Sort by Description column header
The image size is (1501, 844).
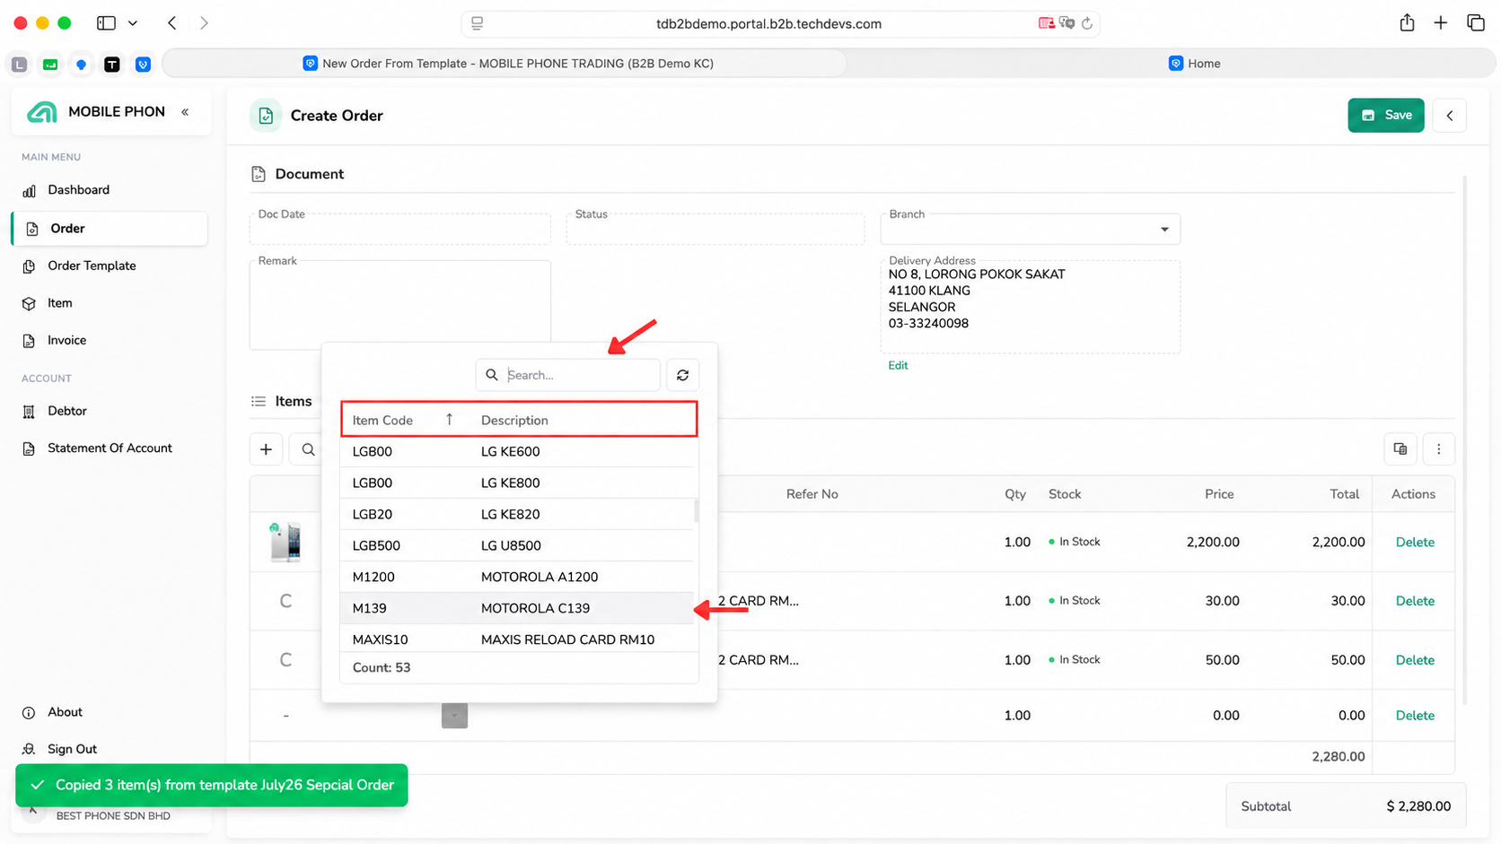coord(514,420)
